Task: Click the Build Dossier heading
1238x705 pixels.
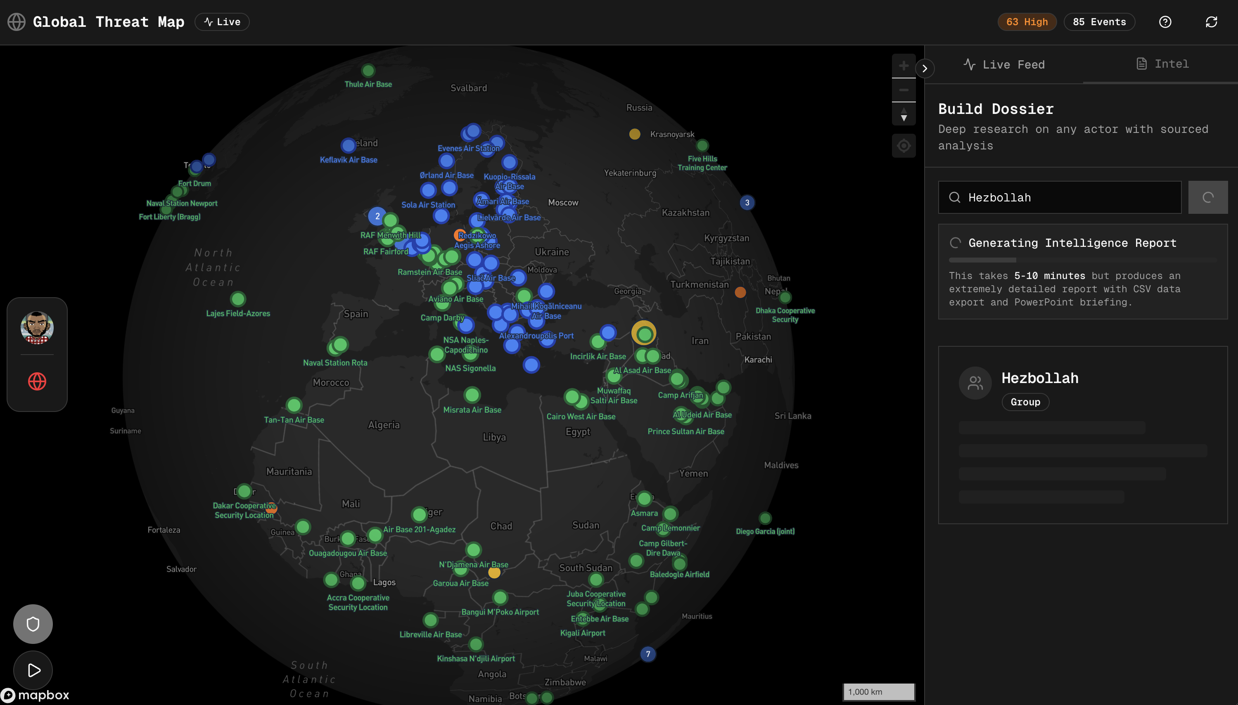Action: 996,109
